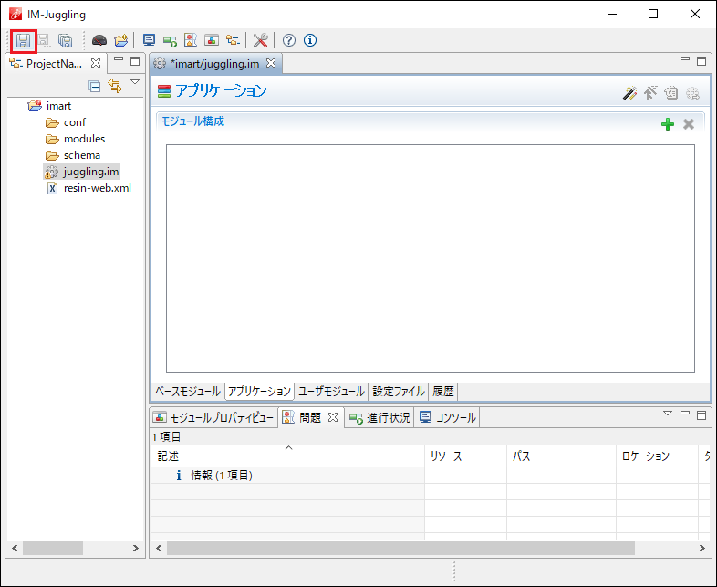Image resolution: width=717 pixels, height=587 pixels.
Task: Open the problems panel view menu dropdown
Action: [x=667, y=414]
